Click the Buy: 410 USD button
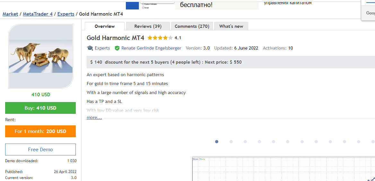Viewport: 375px width, 181px height. click(40, 108)
